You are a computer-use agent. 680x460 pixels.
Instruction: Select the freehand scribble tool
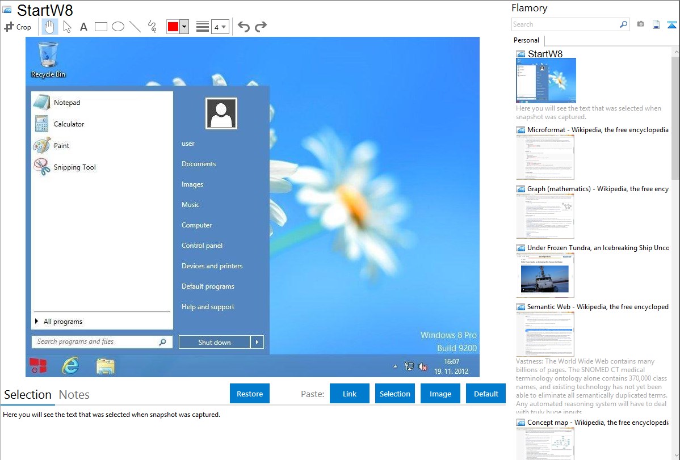coord(152,27)
